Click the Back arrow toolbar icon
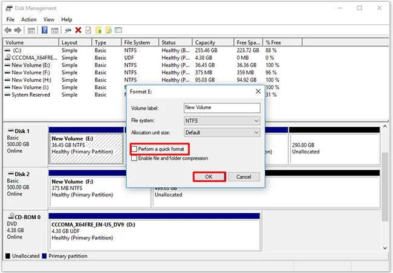The width and height of the screenshot is (393, 273). [x=8, y=30]
